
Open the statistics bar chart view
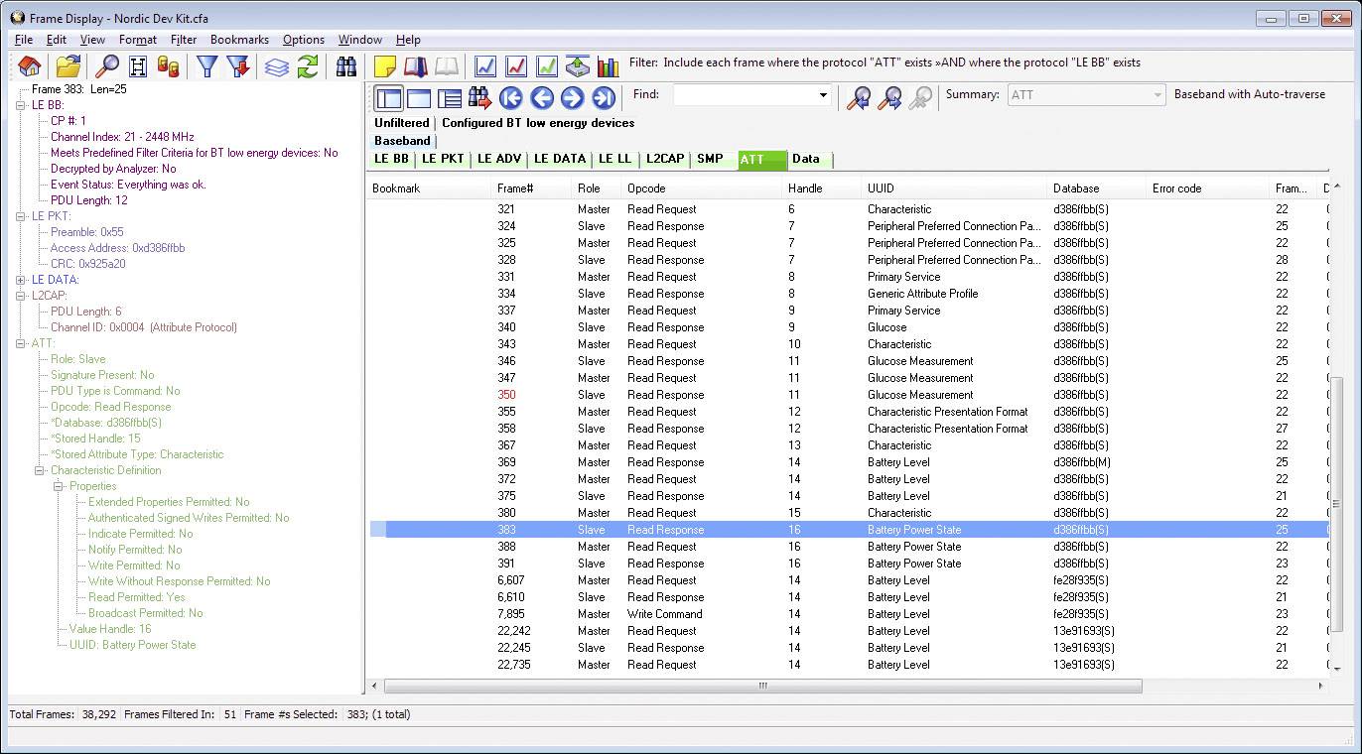609,65
